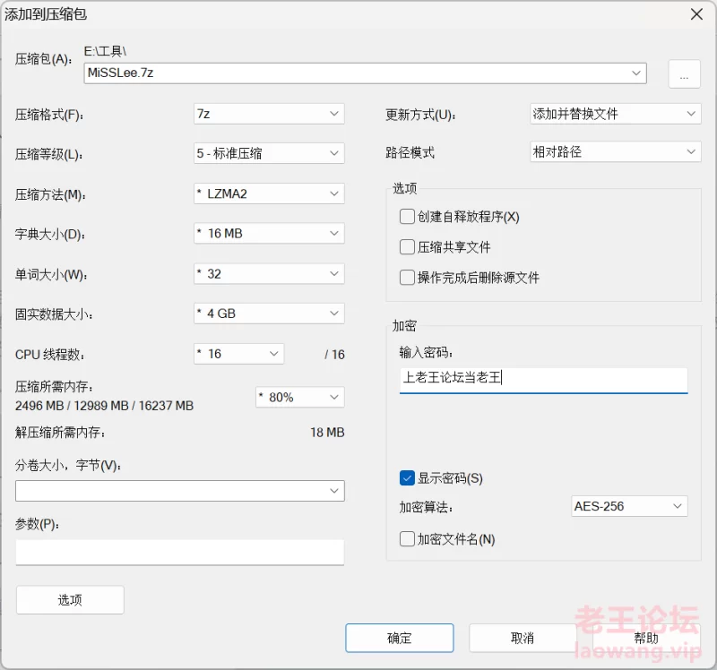Click the 输入密码 password field

[543, 379]
